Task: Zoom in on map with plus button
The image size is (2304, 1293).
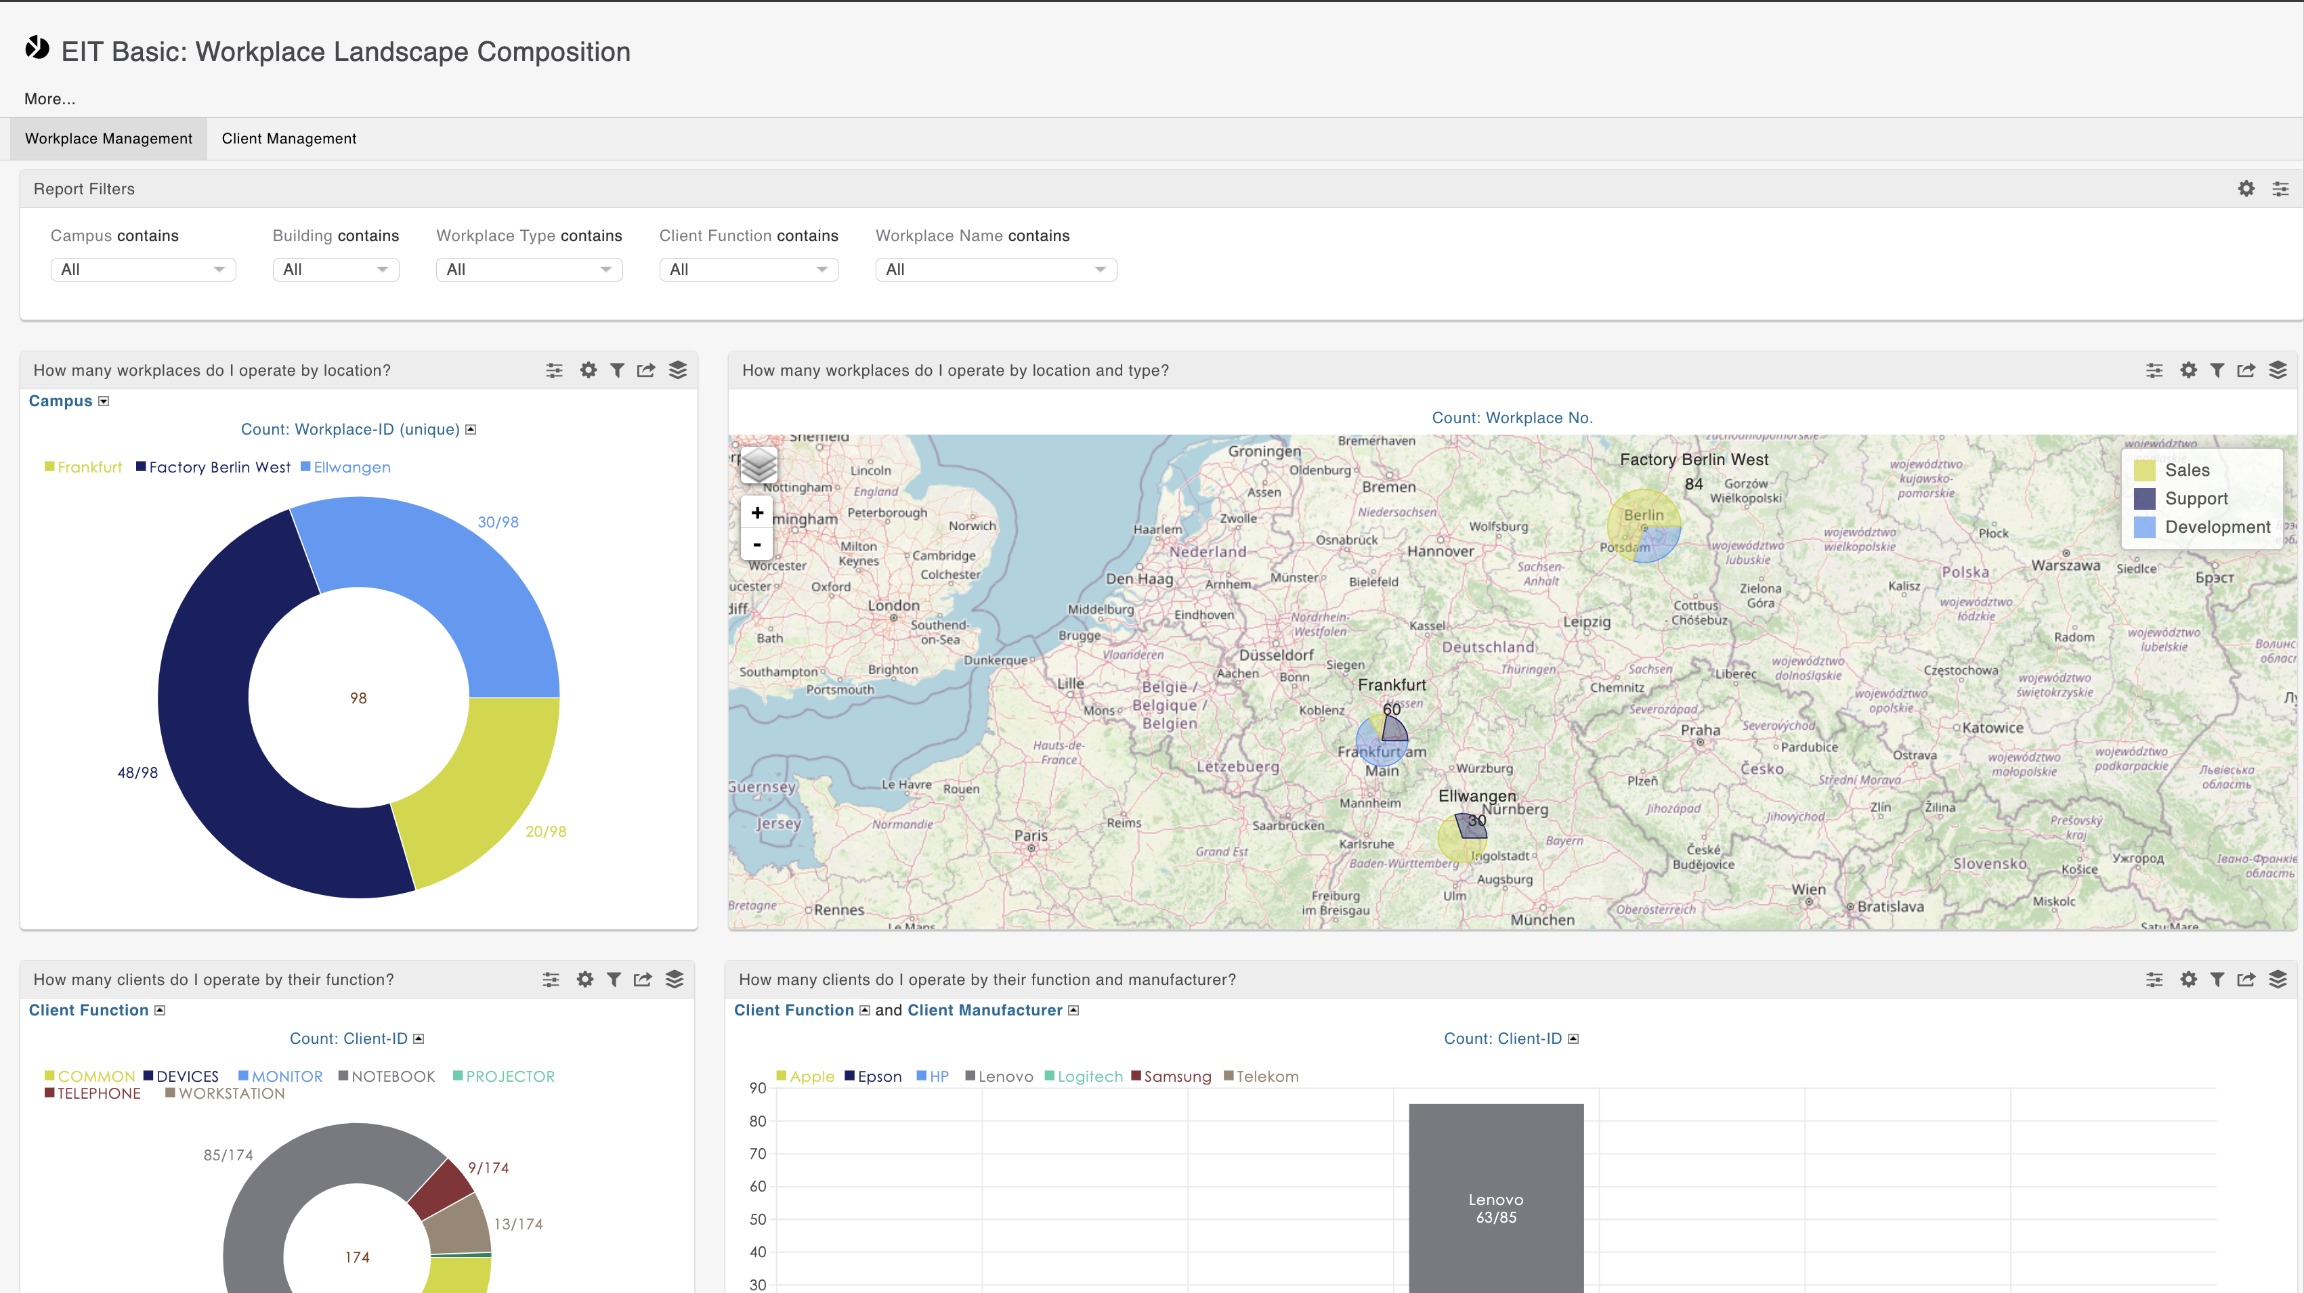Action: [756, 512]
